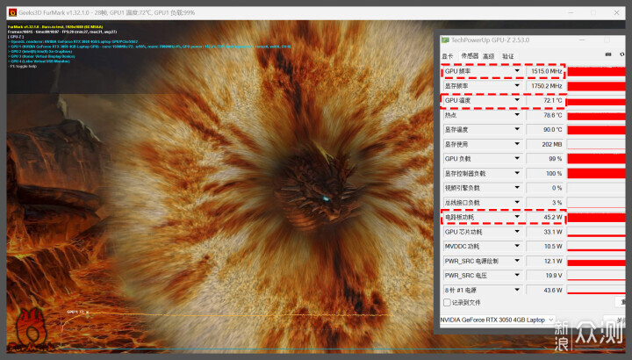Click the GPU 温度 red history graph
This screenshot has height=360, width=632.
pyautogui.click(x=596, y=101)
